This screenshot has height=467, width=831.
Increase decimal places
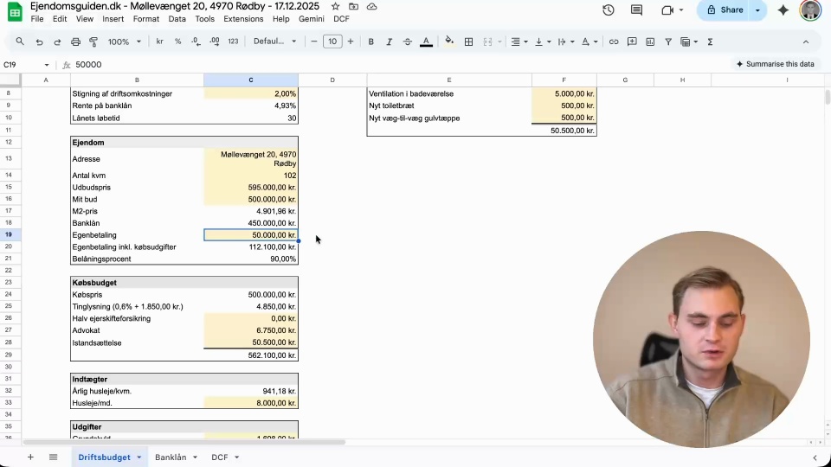[x=215, y=42]
